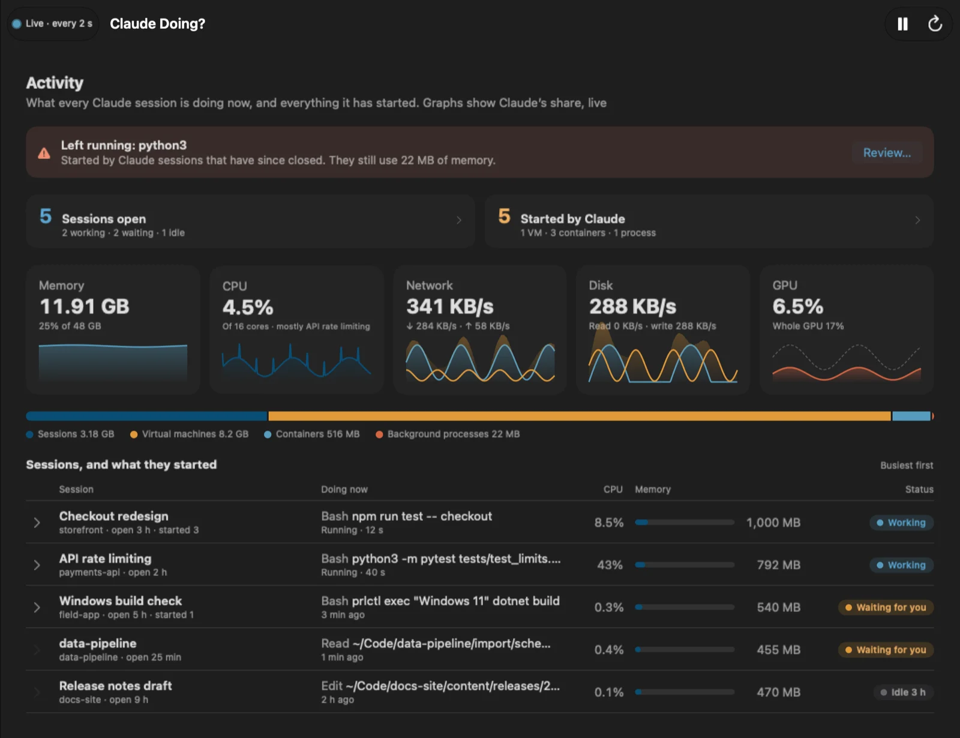Click Waiting for you badge on data-pipeline row

tap(886, 650)
